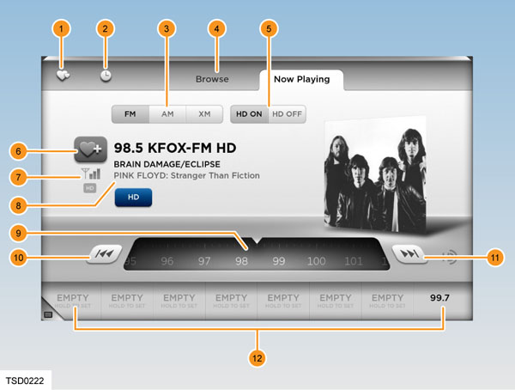Select the FM band
This screenshot has height=390, width=515.
[x=130, y=113]
